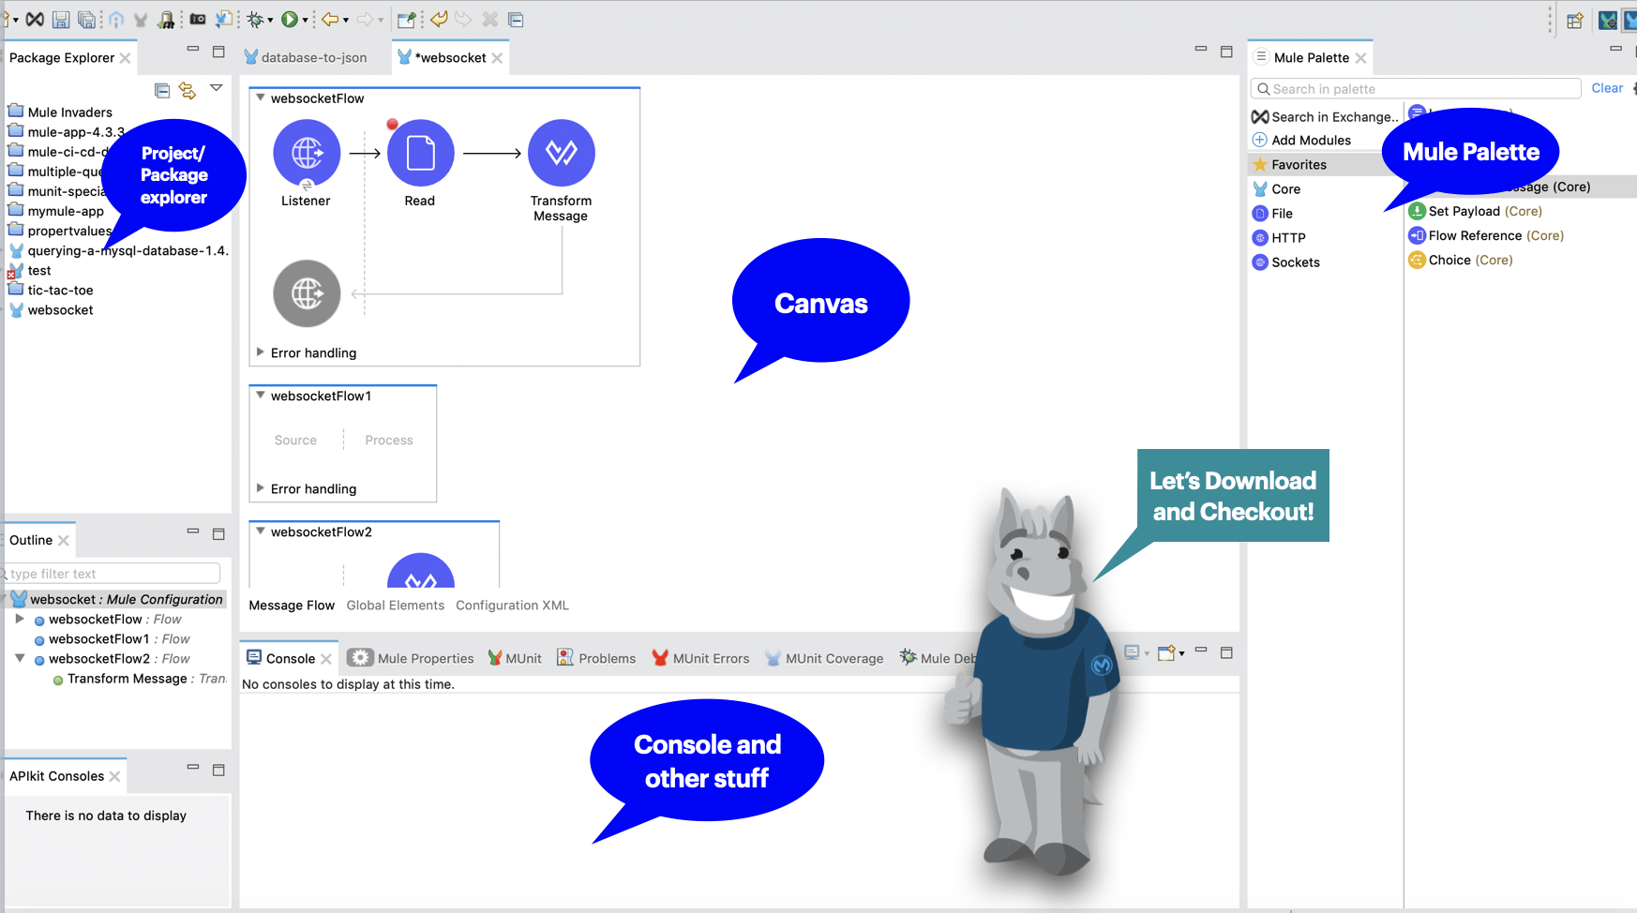Click the Undo arrow in the toolbar
Viewport: 1637px width, 913px height.
click(437, 19)
